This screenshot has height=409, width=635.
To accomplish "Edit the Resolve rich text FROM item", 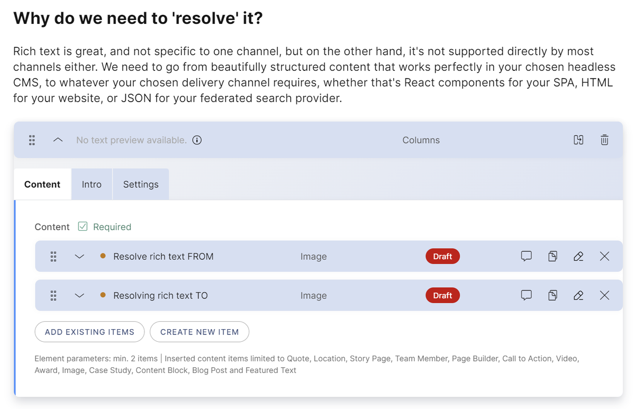I will tap(578, 257).
